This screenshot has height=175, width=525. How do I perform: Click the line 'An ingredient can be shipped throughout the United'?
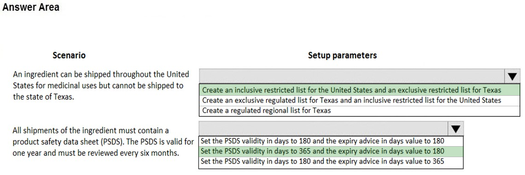[x=101, y=74]
